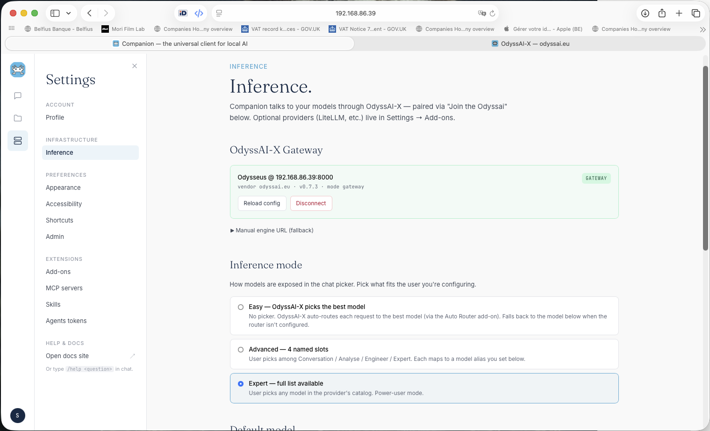Viewport: 710px width, 431px height.
Task: Open sidebar options dropdown chevron
Action: (69, 13)
